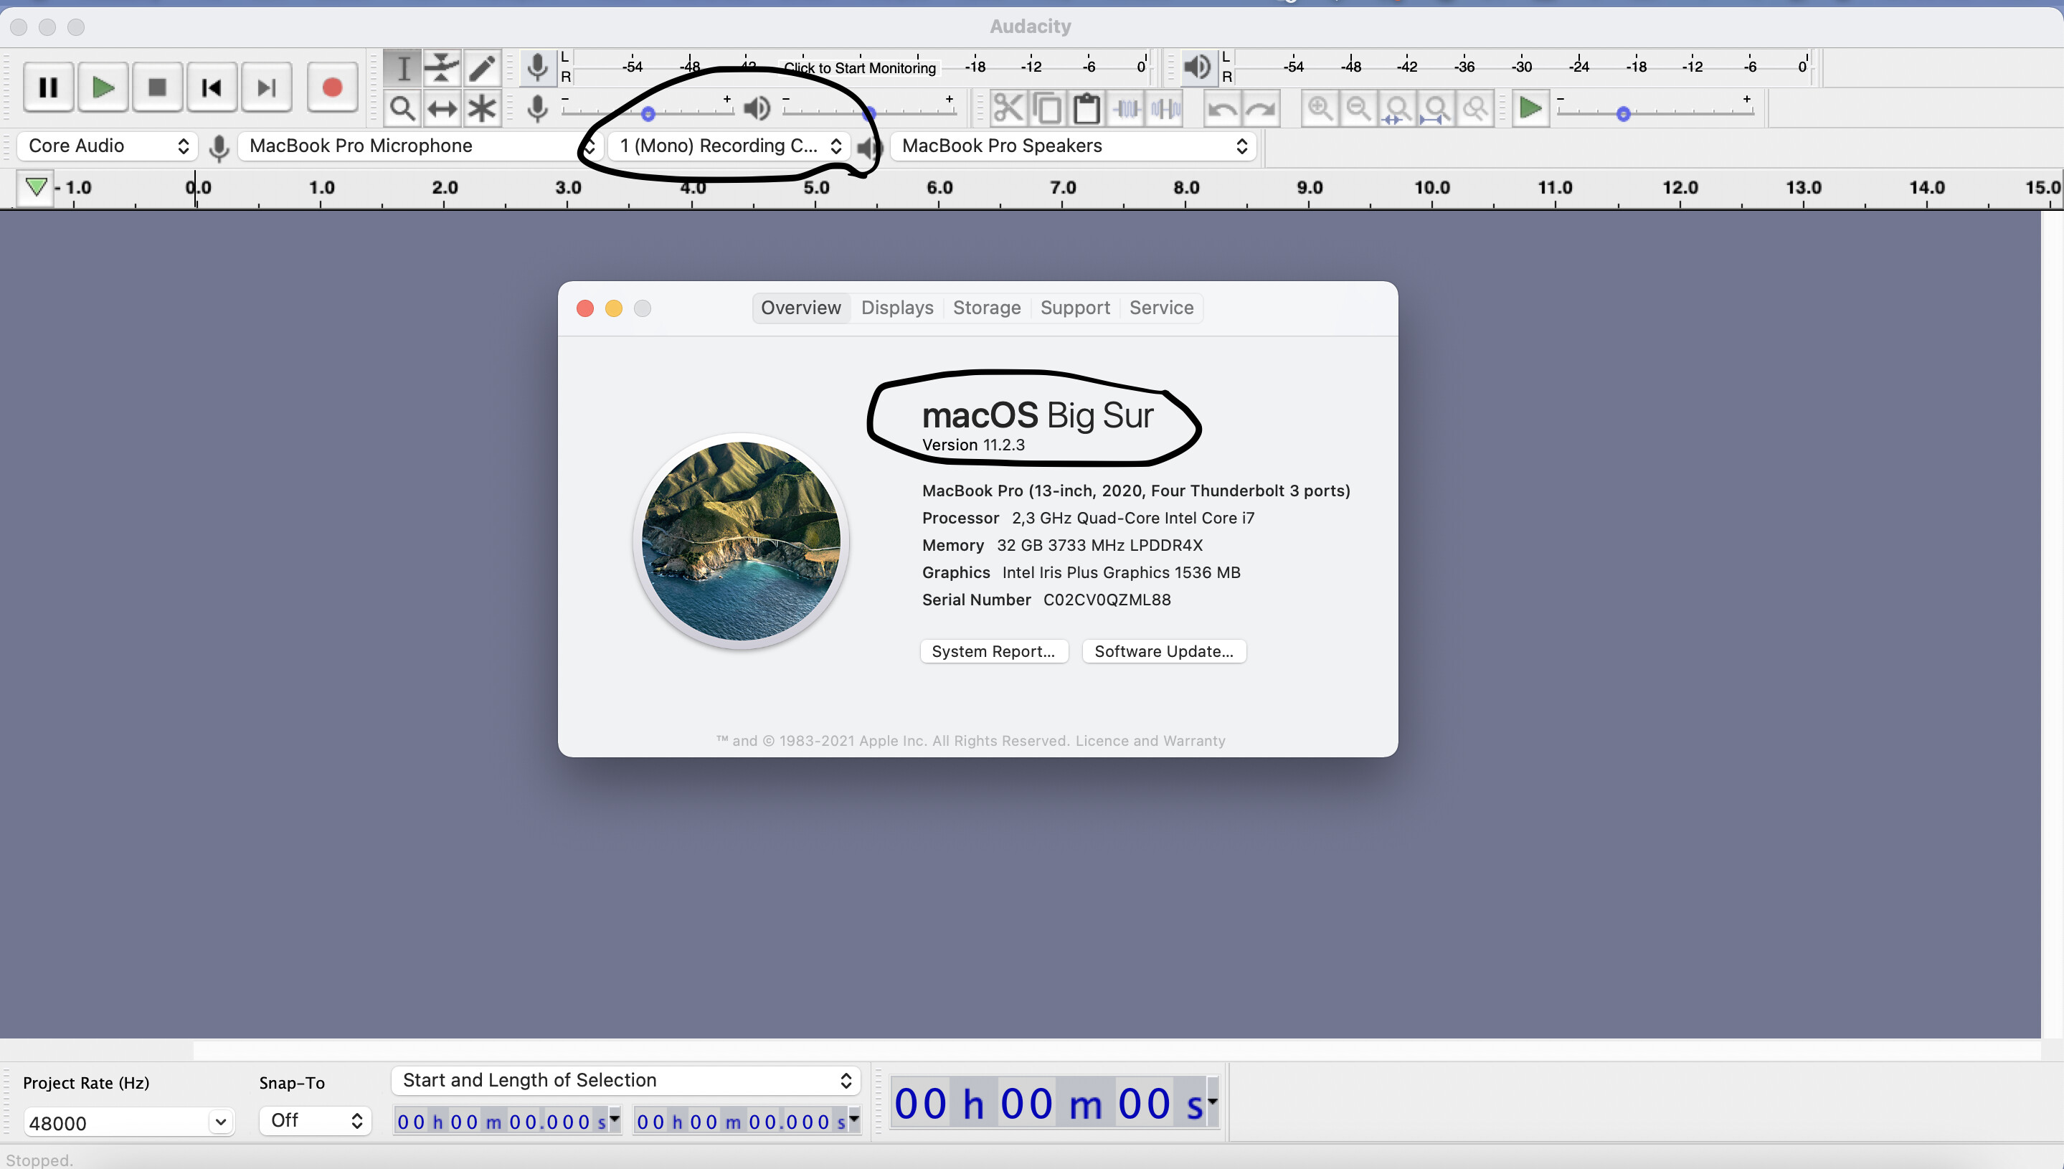
Task: Click the 5.0 mark on the timeline ruler
Action: [815, 188]
